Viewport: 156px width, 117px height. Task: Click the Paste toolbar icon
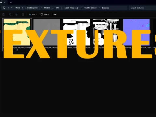tap(4, 14)
